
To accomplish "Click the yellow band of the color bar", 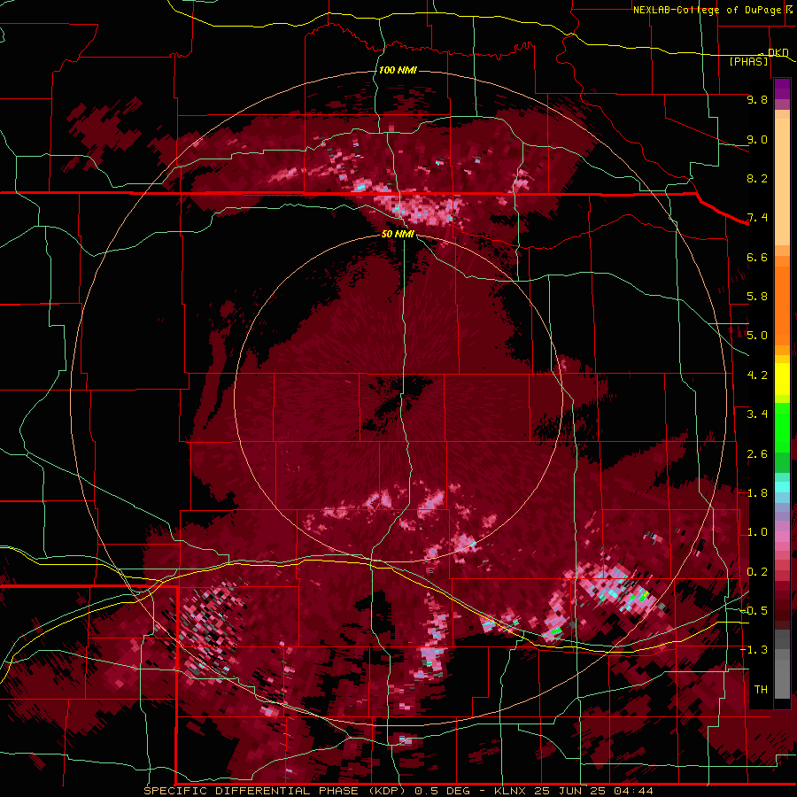I will [x=782, y=379].
